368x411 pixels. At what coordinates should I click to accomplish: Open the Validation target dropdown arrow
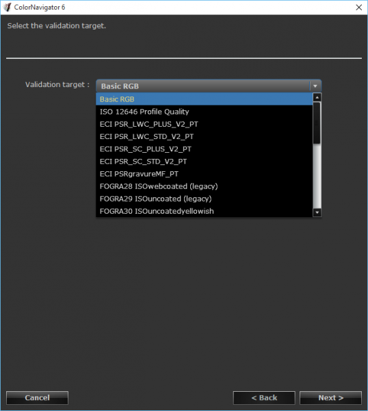(x=315, y=86)
